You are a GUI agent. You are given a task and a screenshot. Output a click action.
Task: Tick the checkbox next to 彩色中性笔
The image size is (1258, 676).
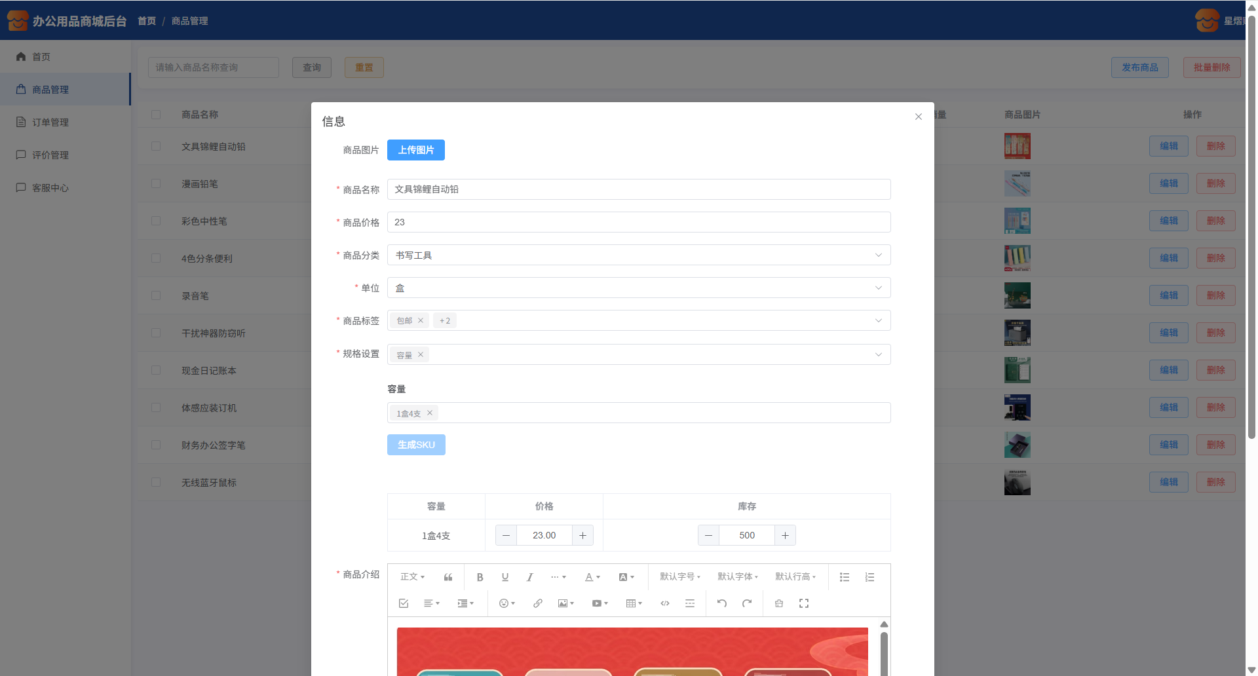(x=156, y=221)
